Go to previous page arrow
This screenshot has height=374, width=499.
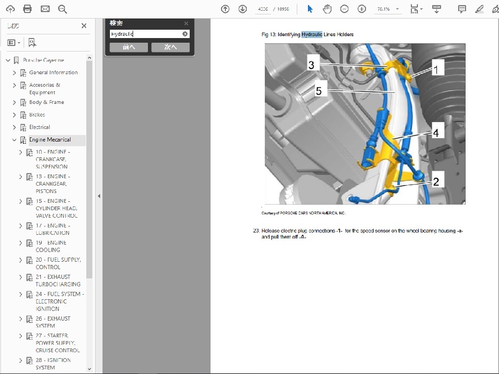click(225, 9)
